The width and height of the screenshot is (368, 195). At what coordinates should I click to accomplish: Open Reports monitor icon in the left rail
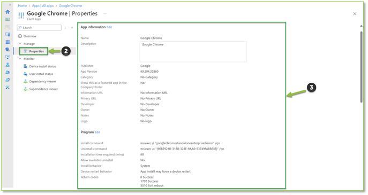[7, 57]
